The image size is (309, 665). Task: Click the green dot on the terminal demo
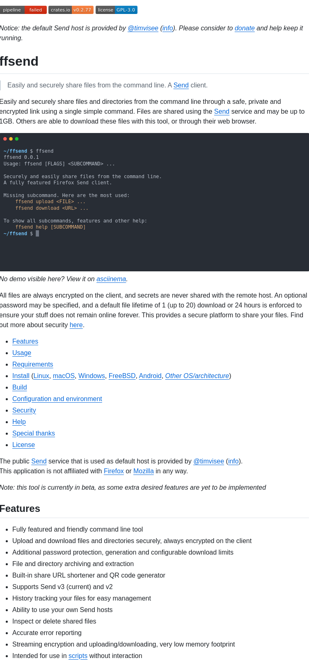(16, 139)
